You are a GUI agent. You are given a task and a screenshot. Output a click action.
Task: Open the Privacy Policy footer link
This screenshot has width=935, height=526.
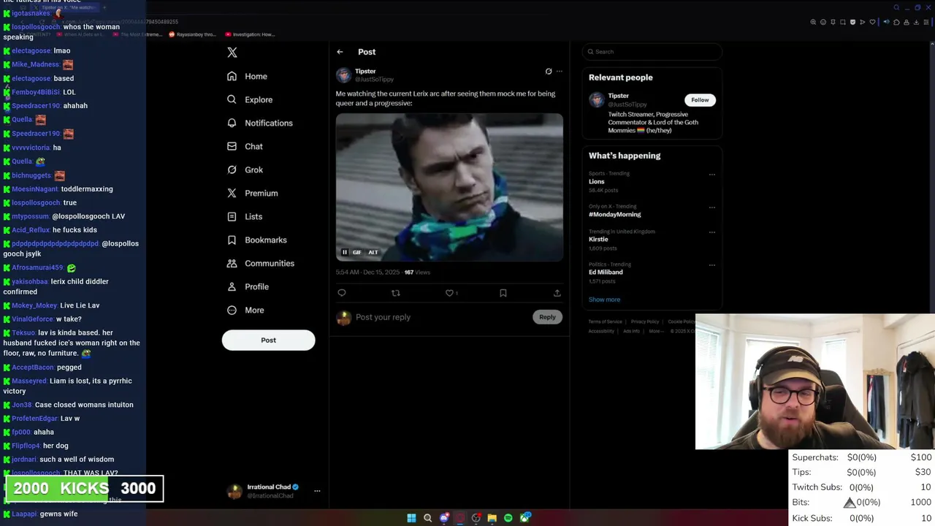point(645,321)
